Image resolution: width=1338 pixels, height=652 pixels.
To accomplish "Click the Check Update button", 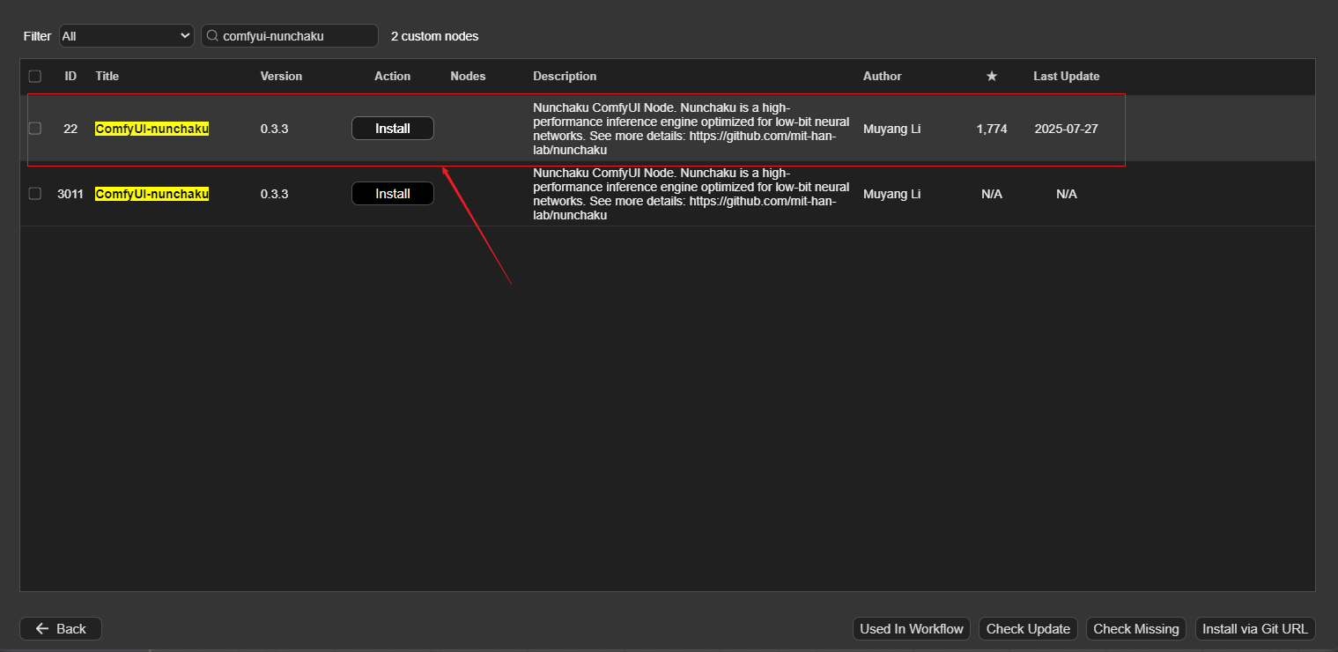I will point(1028,628).
